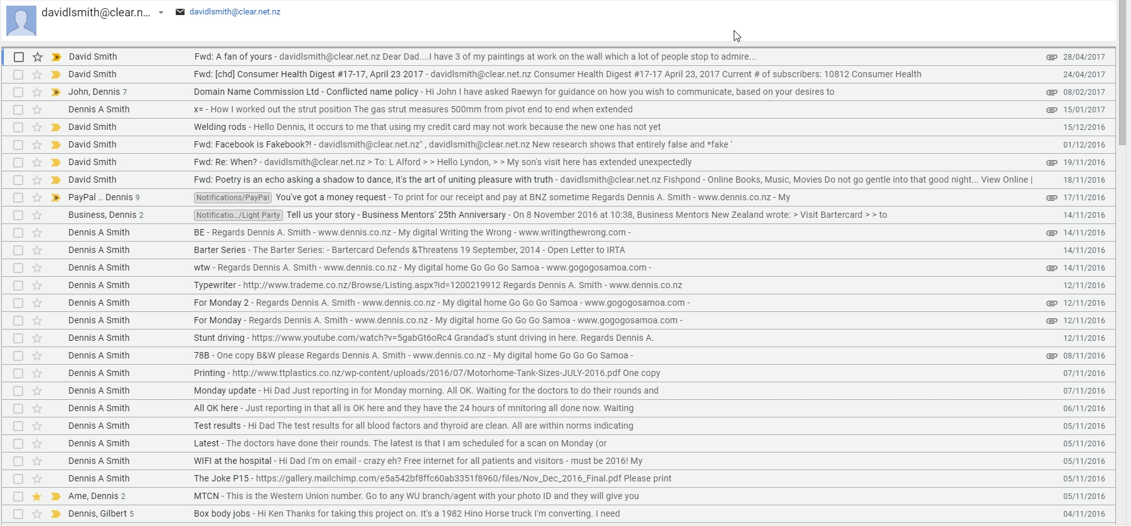Open 'WIFI at the hospital' email
The image size is (1131, 526).
(559, 461)
